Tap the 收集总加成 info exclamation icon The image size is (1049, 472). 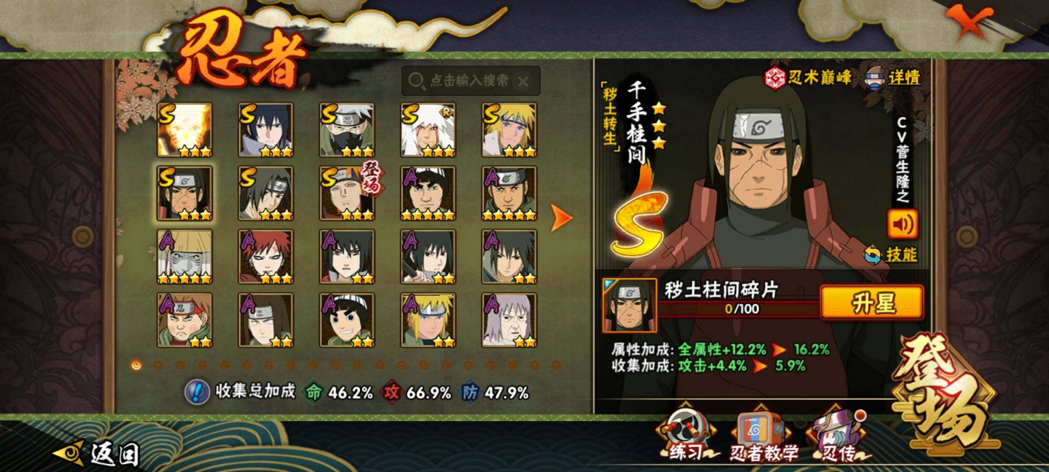(198, 392)
